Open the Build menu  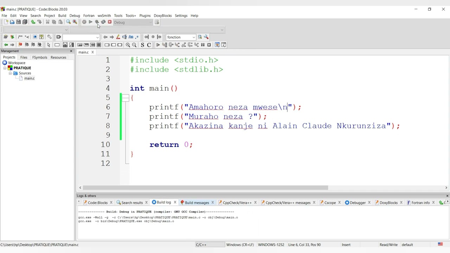point(62,15)
